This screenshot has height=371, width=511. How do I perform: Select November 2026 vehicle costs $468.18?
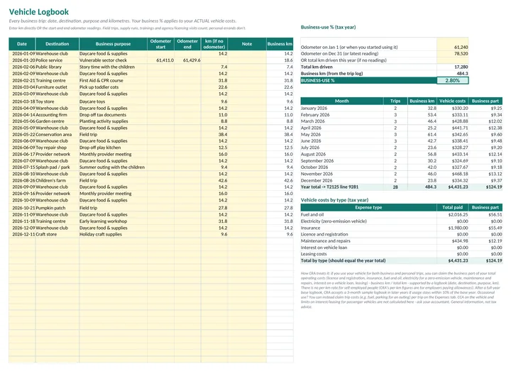click(x=453, y=174)
